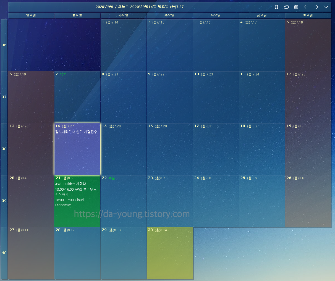Click the cloud sync icon

pos(286,7)
